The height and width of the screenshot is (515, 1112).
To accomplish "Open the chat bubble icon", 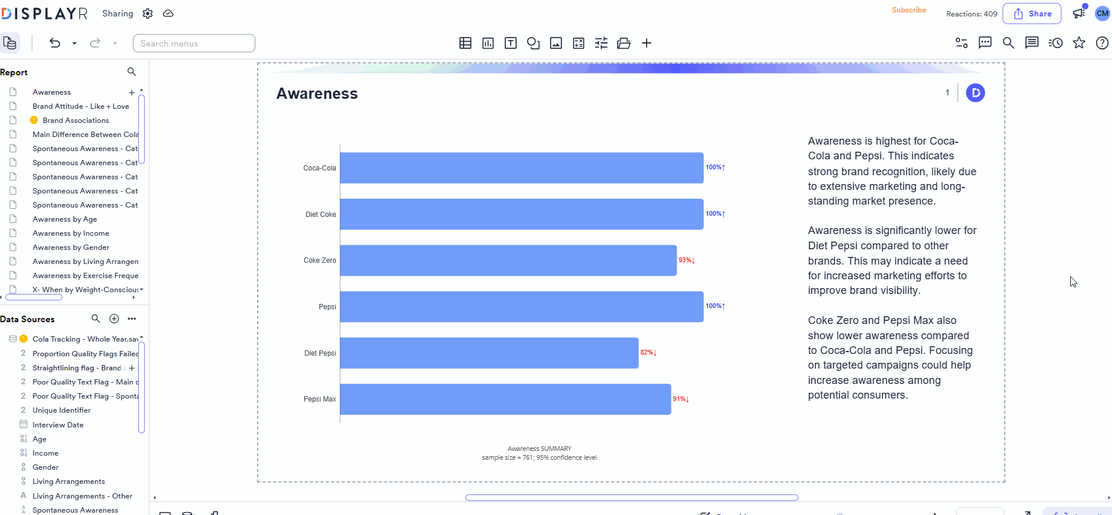I will (985, 43).
